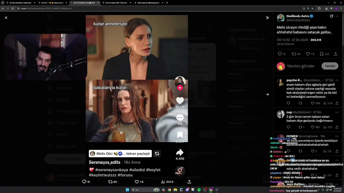
Task: Open the Windows Start menu
Action: coord(127,190)
